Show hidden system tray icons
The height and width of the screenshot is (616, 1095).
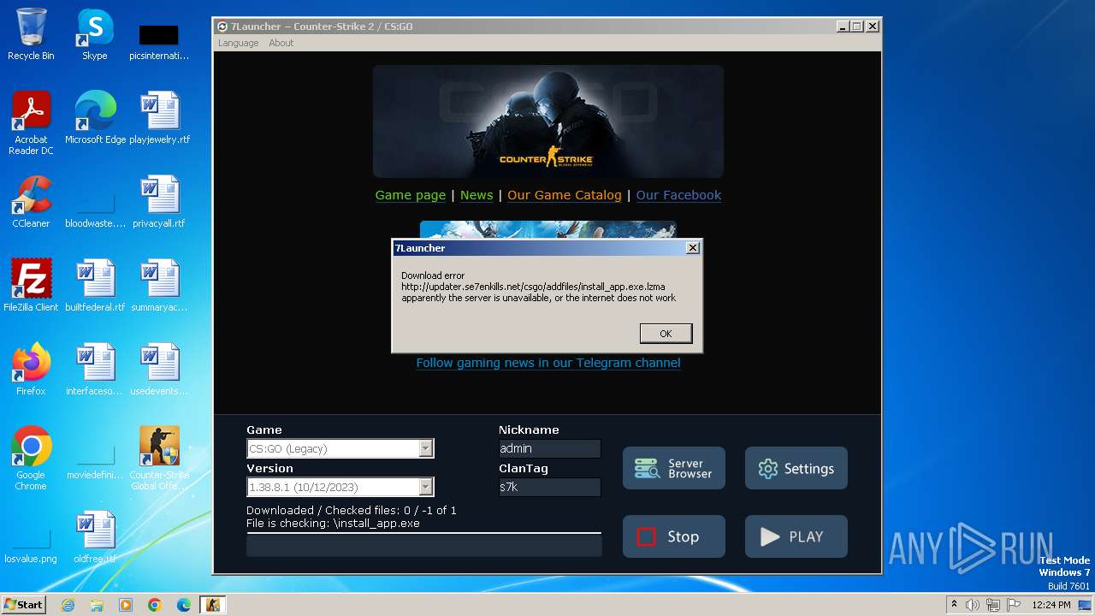click(954, 605)
